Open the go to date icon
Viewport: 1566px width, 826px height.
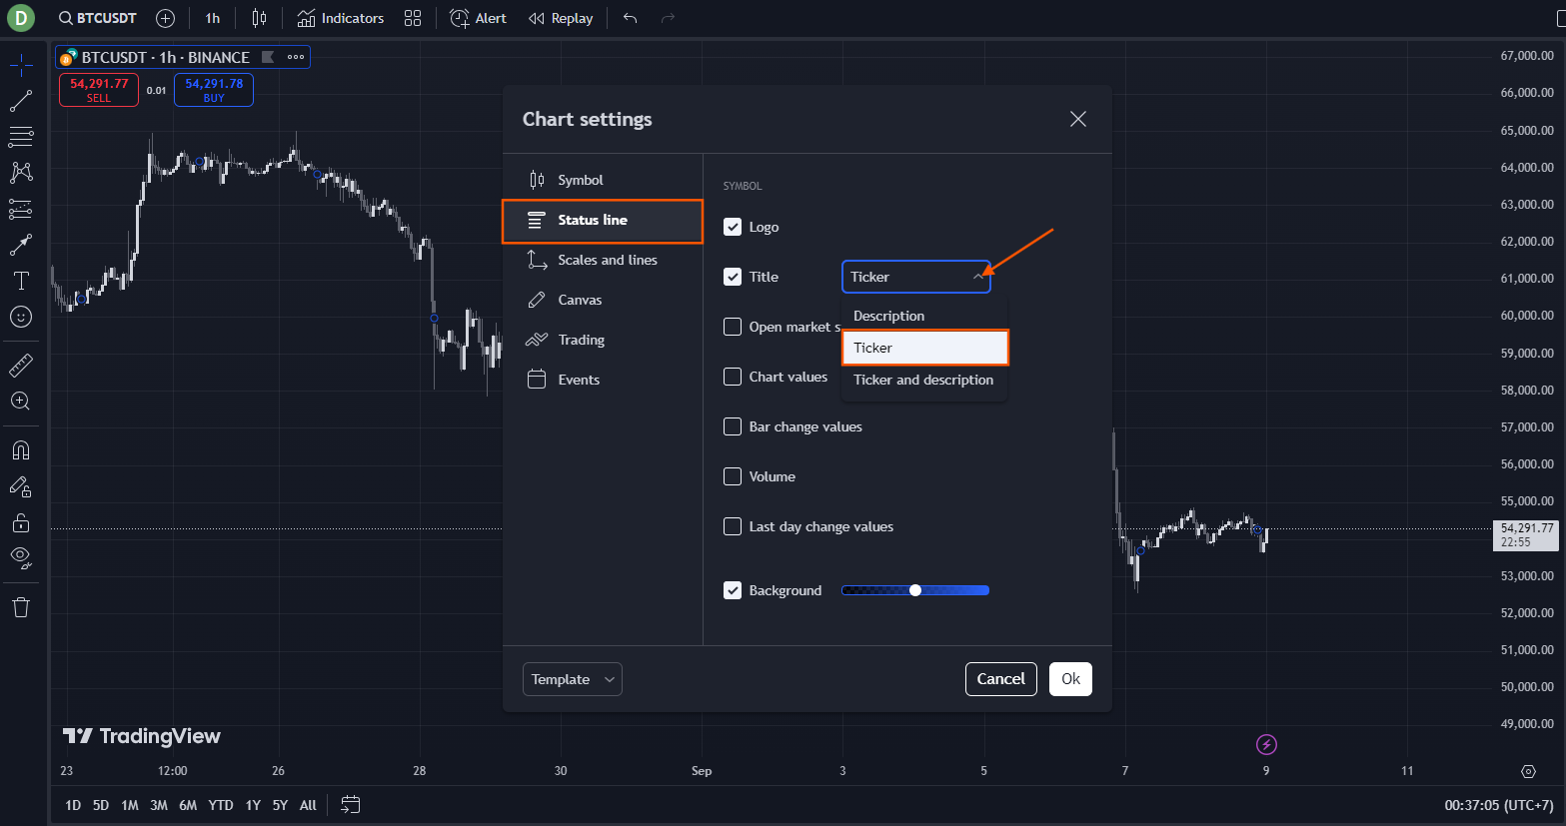click(x=350, y=805)
